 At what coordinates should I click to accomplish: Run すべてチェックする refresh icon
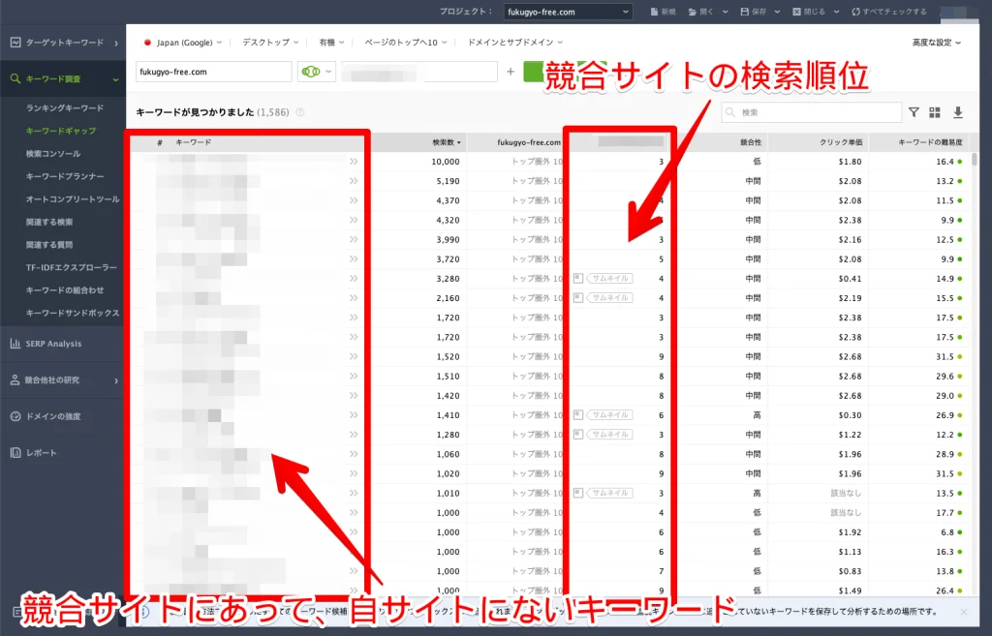tap(856, 12)
